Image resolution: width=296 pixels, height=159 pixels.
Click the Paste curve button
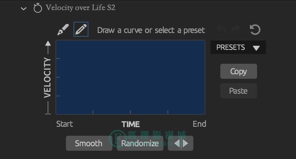(239, 91)
